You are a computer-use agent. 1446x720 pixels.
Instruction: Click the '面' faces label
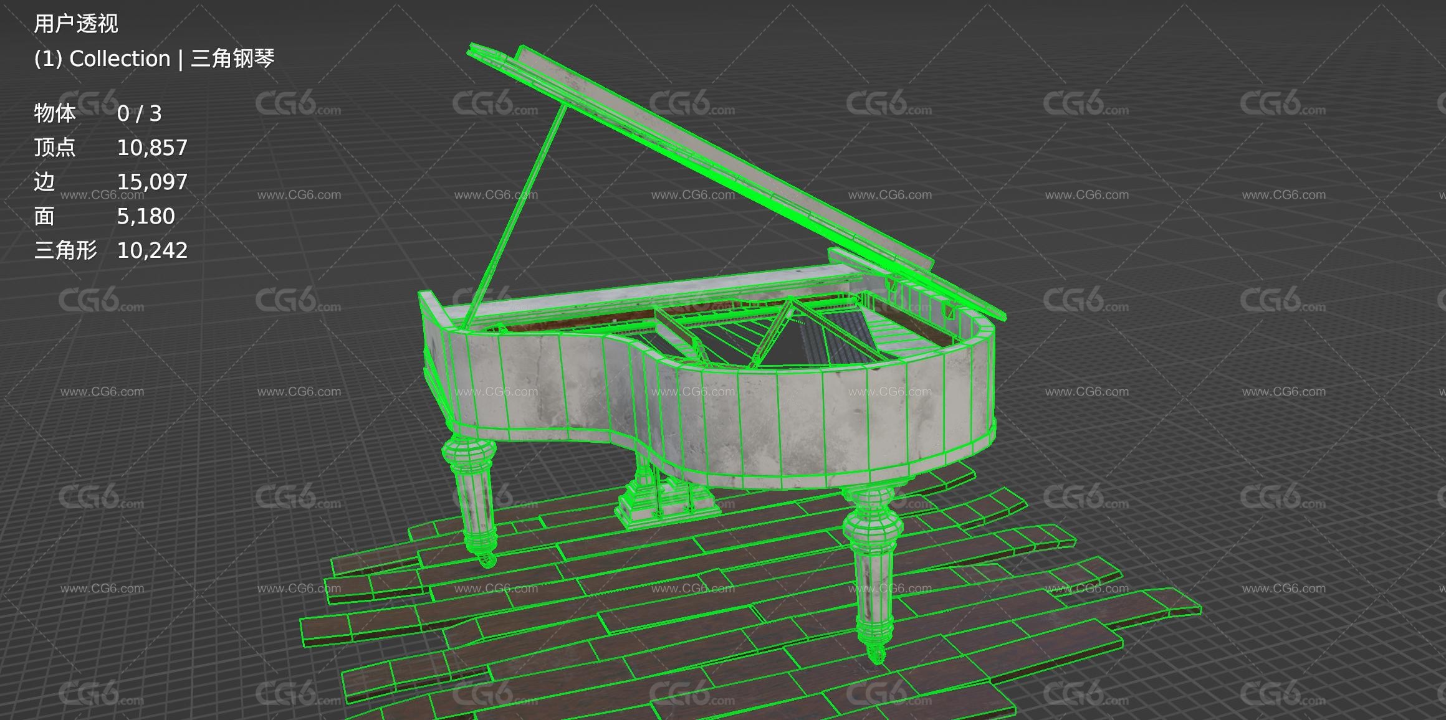point(44,216)
